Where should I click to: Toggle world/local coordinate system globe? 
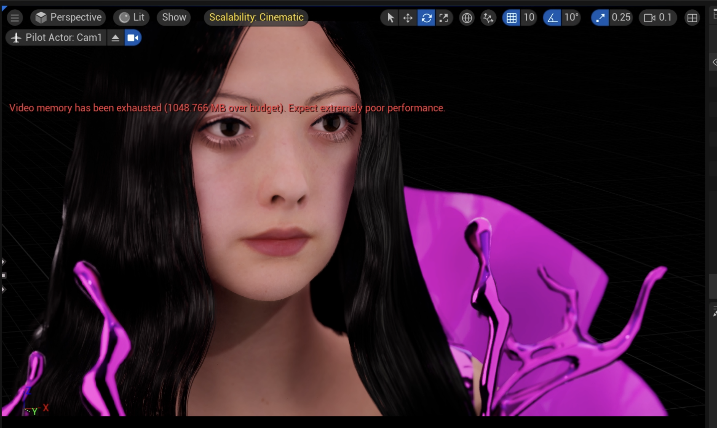tap(467, 18)
